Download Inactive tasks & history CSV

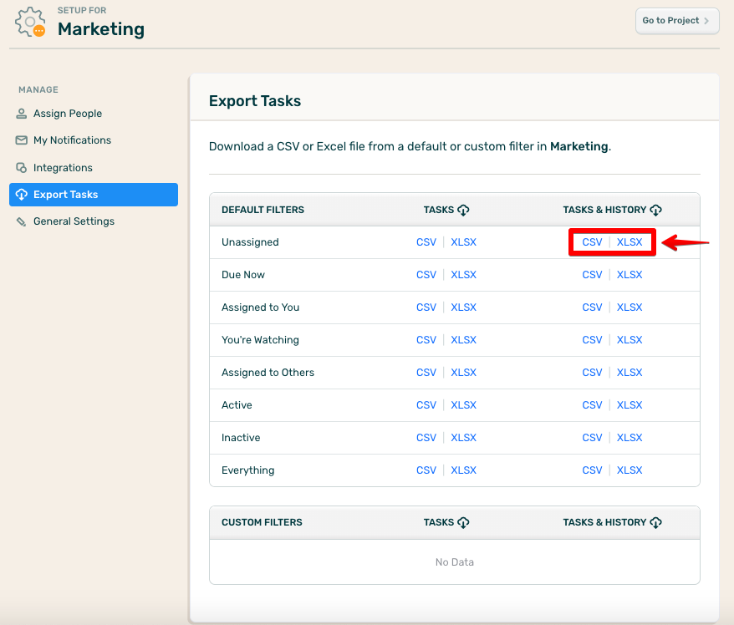592,438
